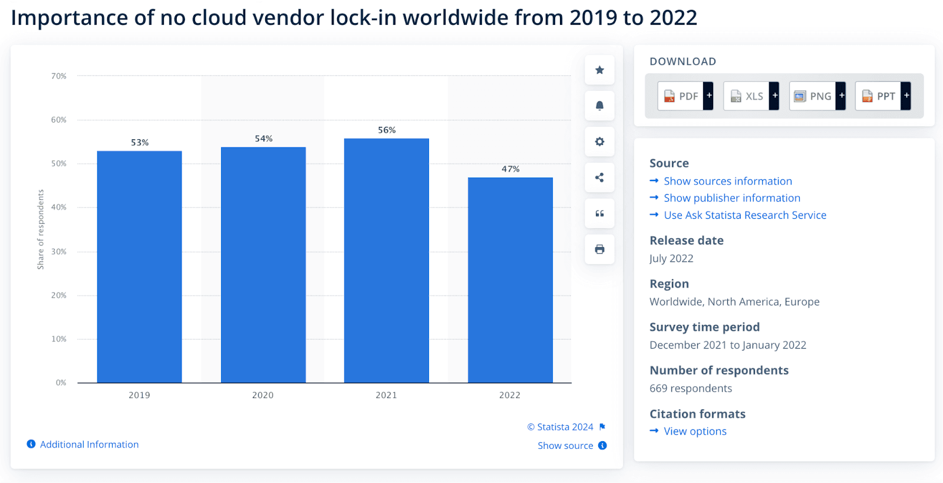This screenshot has height=483, width=943.
Task: Select the 2021 bar in the chart
Action: [387, 261]
